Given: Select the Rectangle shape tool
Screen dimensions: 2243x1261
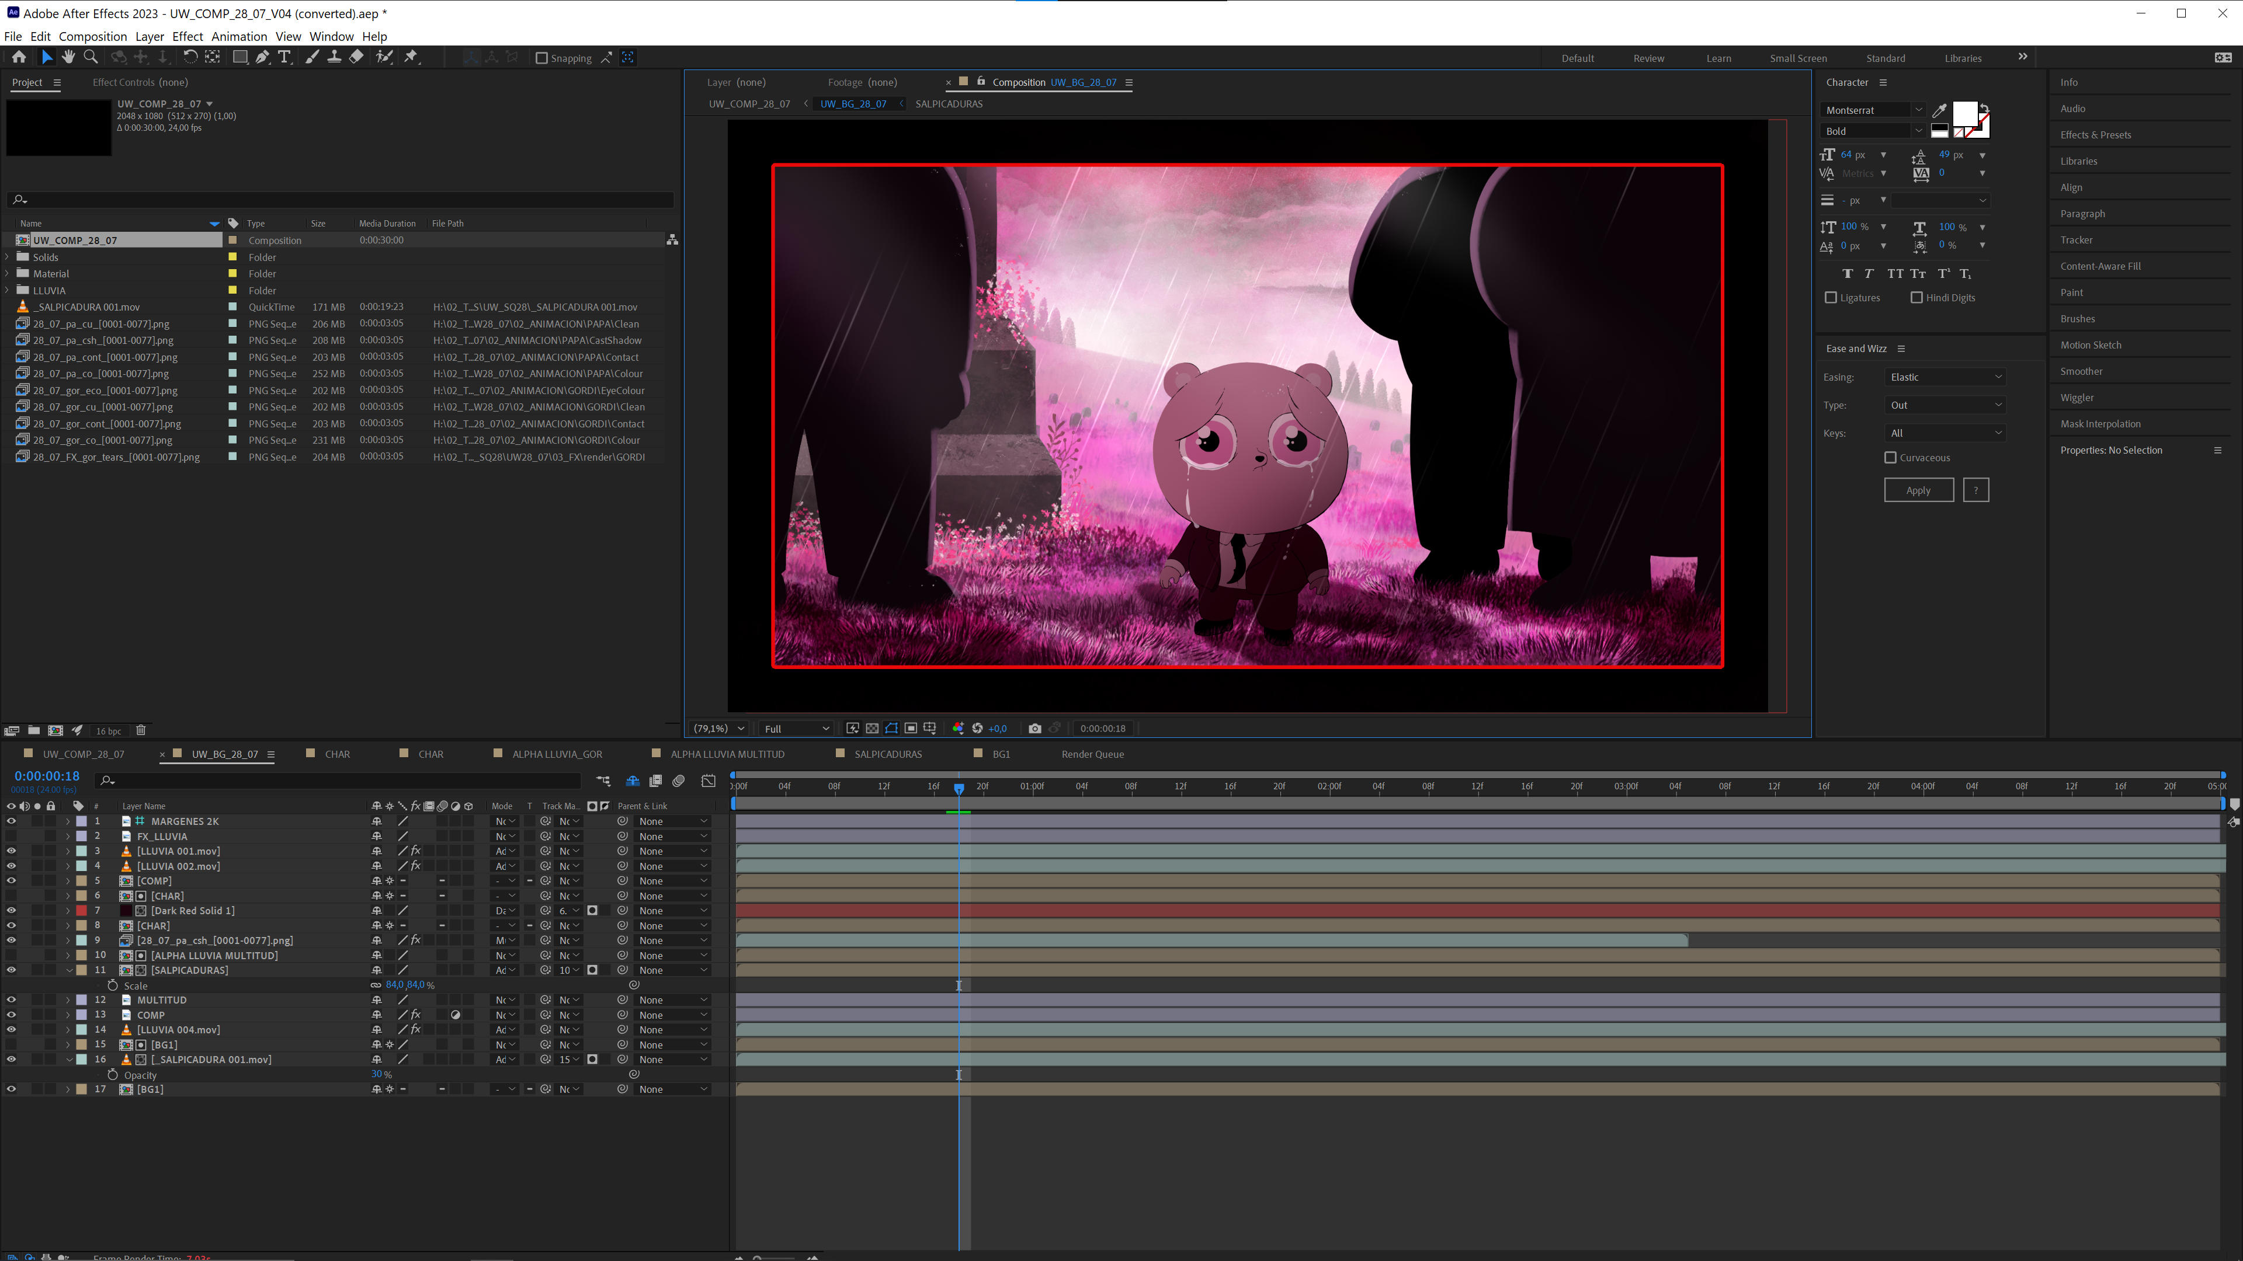Looking at the screenshot, I should point(239,57).
